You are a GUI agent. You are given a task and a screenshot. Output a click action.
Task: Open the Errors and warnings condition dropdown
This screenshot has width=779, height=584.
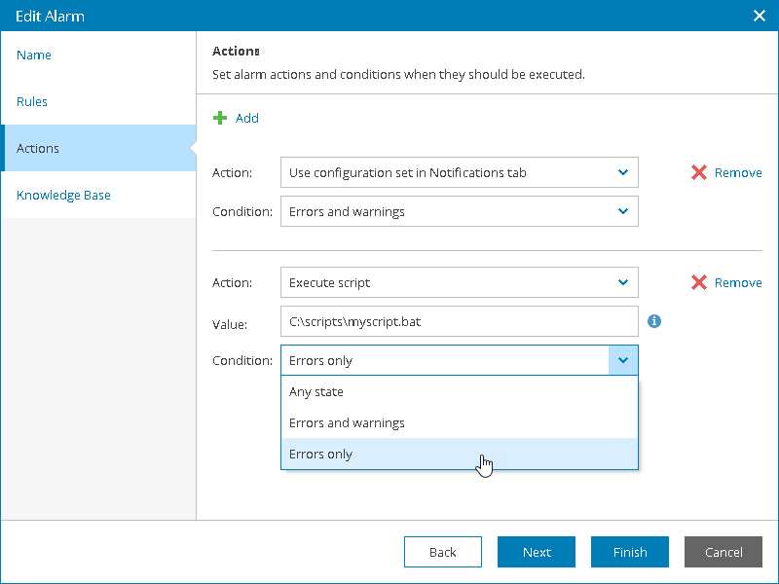pyautogui.click(x=623, y=211)
